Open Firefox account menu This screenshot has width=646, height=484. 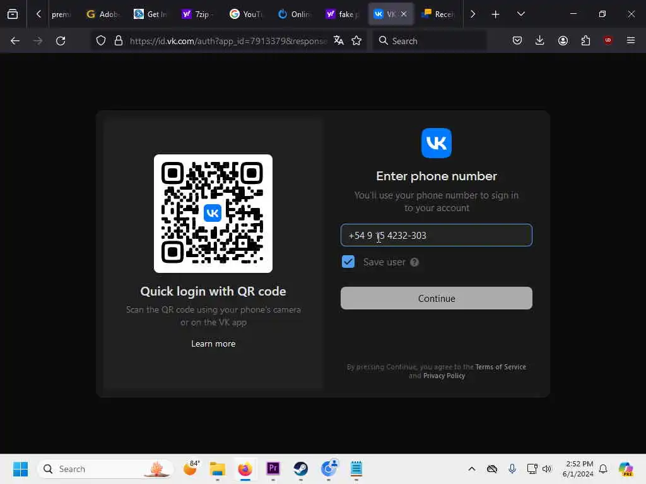point(563,40)
